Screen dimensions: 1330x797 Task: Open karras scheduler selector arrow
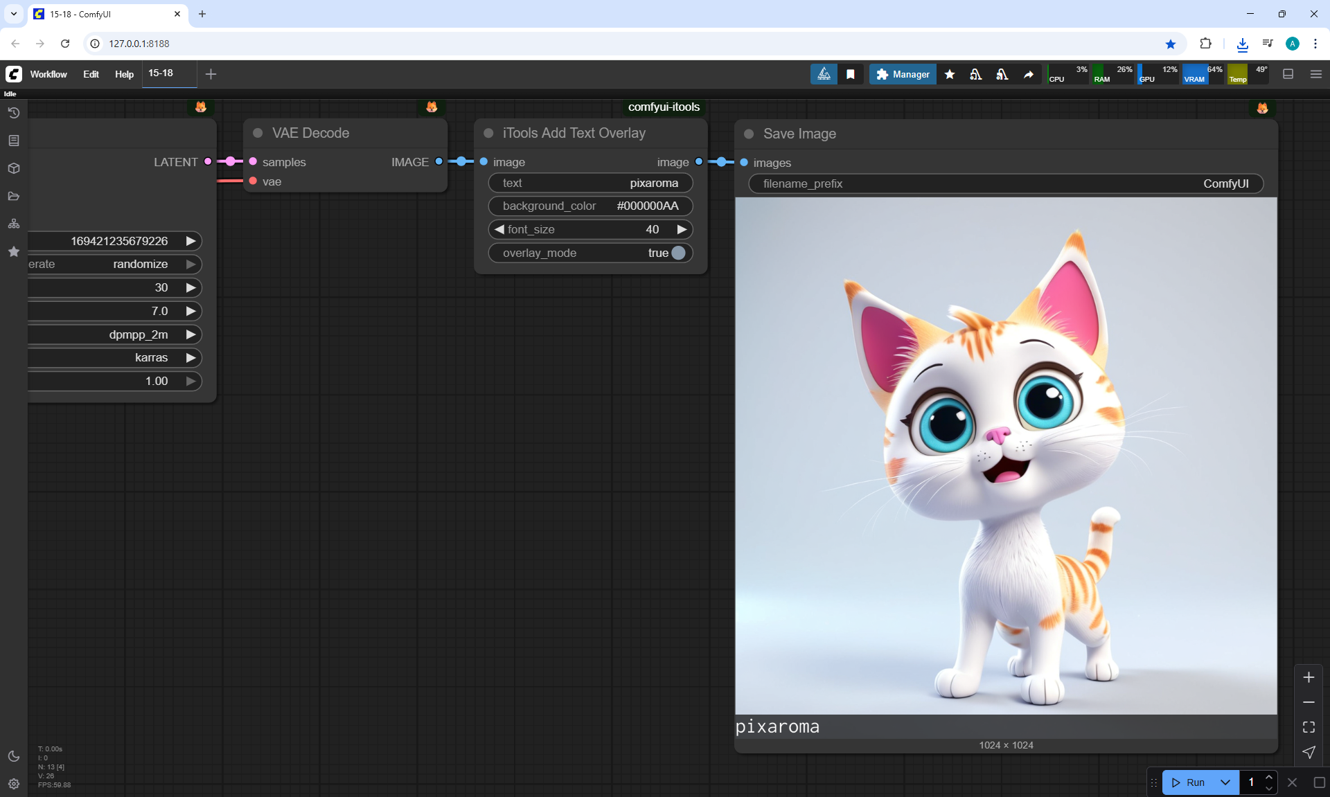click(190, 357)
